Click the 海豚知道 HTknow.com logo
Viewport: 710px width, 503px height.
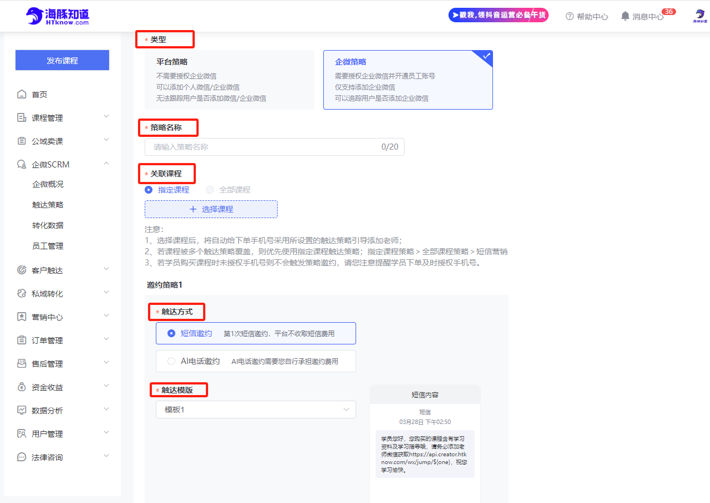click(x=58, y=16)
